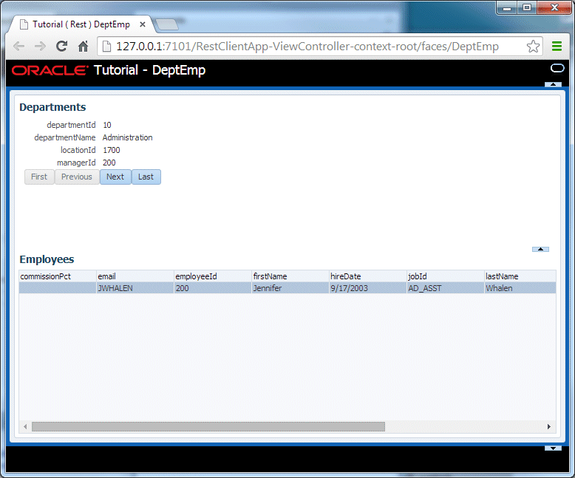Click the table scroll right arrow
This screenshot has width=575, height=478.
click(x=549, y=427)
